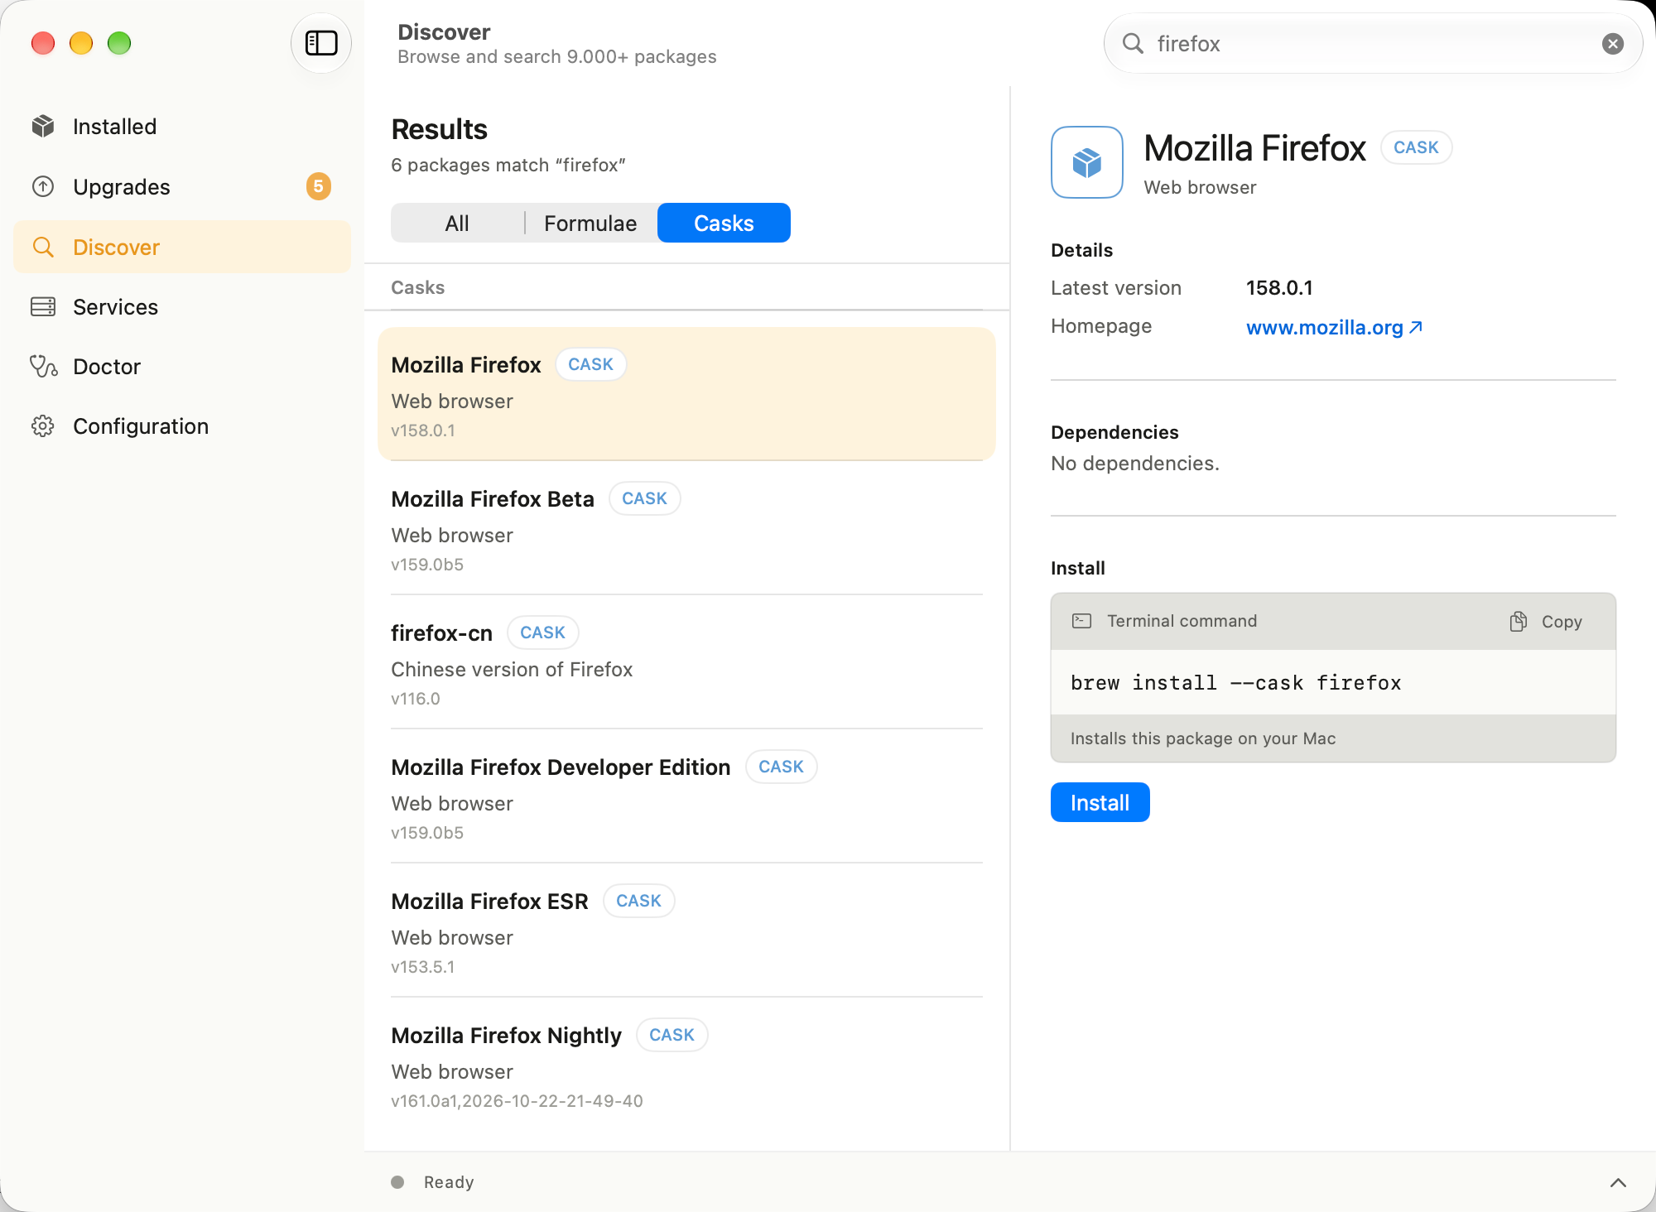Click the Nightly v161.0a1 version string
Image resolution: width=1656 pixels, height=1212 pixels.
[517, 1101]
